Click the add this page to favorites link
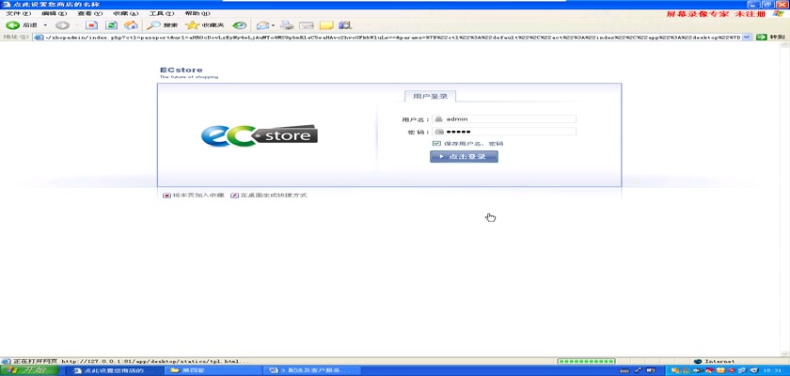Viewport: 790px width, 376px height. coord(198,196)
